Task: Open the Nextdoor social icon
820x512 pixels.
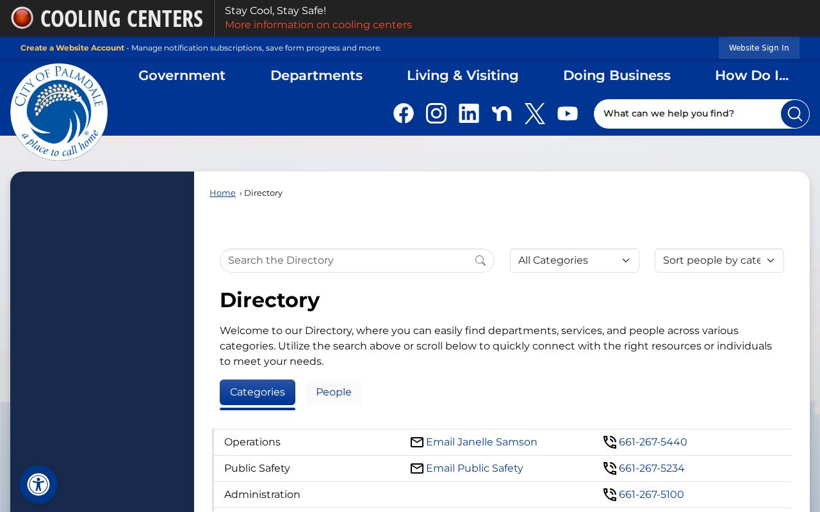Action: point(502,113)
